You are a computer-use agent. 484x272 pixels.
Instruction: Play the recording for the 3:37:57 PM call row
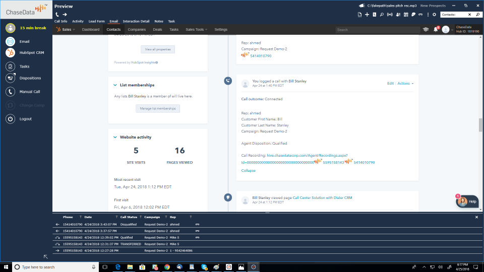[x=197, y=231]
